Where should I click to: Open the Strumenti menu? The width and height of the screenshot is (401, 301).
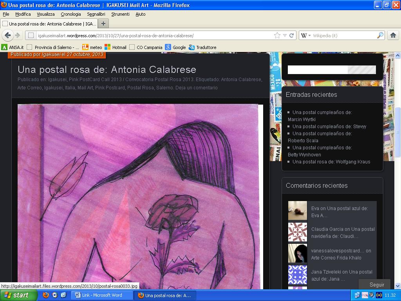click(120, 14)
